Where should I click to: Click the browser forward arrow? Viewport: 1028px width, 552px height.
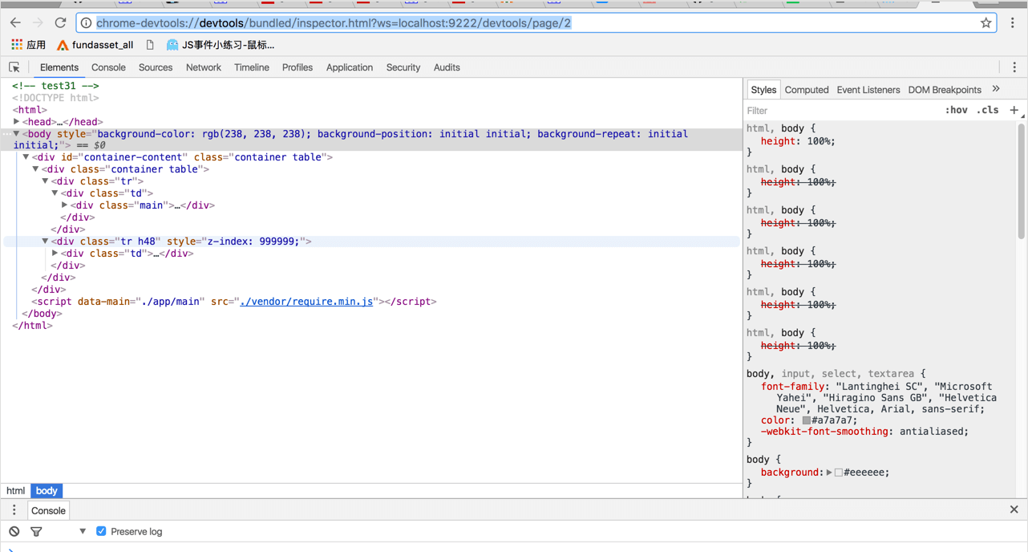click(x=38, y=23)
